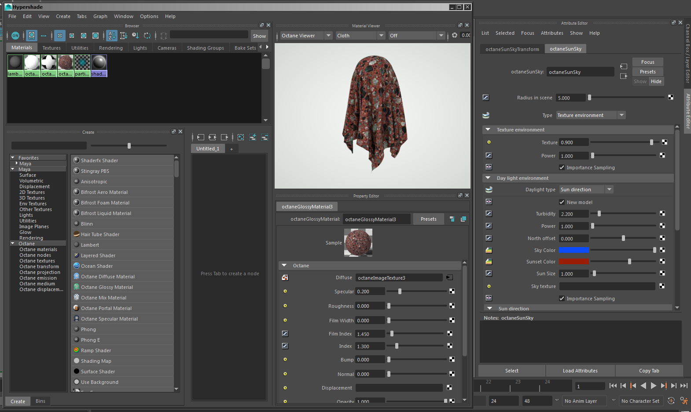Uncheck Importance Sampling under Texture environment

(562, 168)
